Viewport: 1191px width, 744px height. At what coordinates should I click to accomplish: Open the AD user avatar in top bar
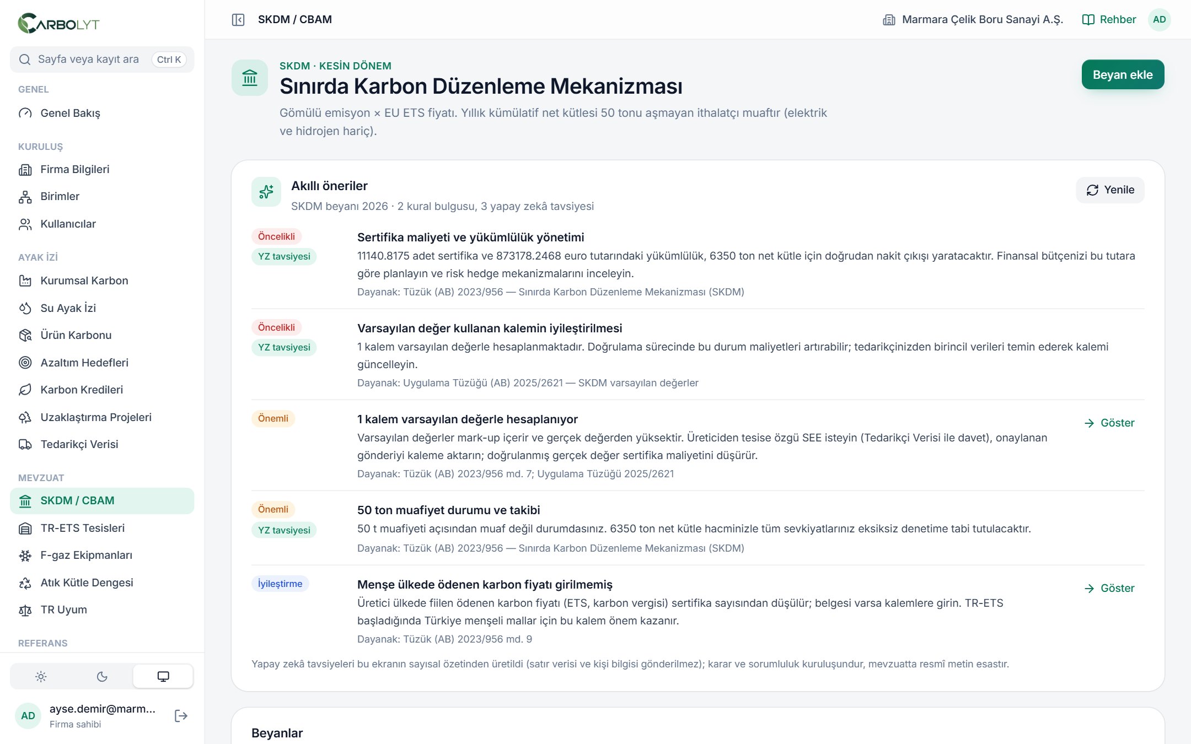[x=1160, y=20]
